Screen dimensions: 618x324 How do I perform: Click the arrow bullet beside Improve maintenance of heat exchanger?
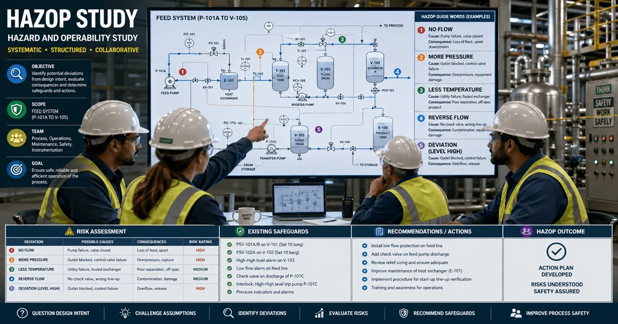[x=365, y=271]
